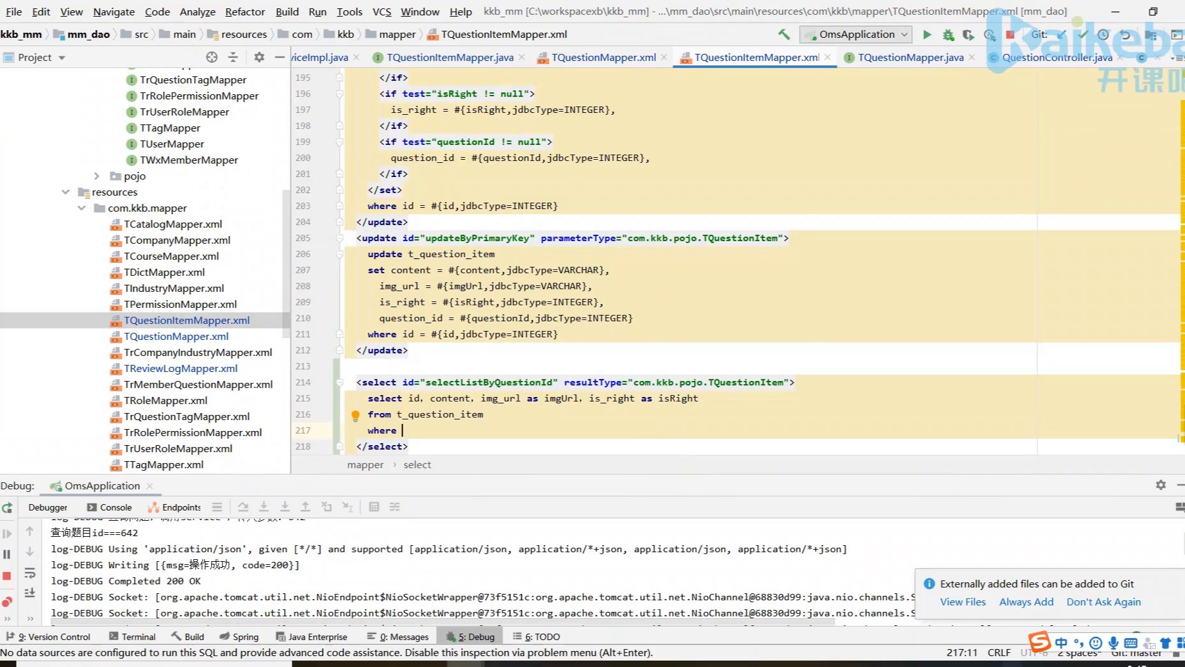Fold the if tag at line 199
Screen dimensions: 1185x667
tap(340, 142)
